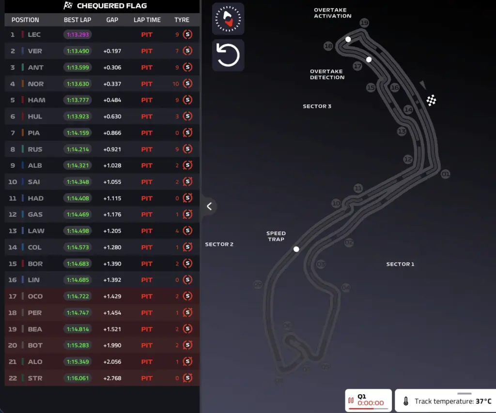The image size is (496, 413).
Task: Click the BOT driver name
Action: 35,345
